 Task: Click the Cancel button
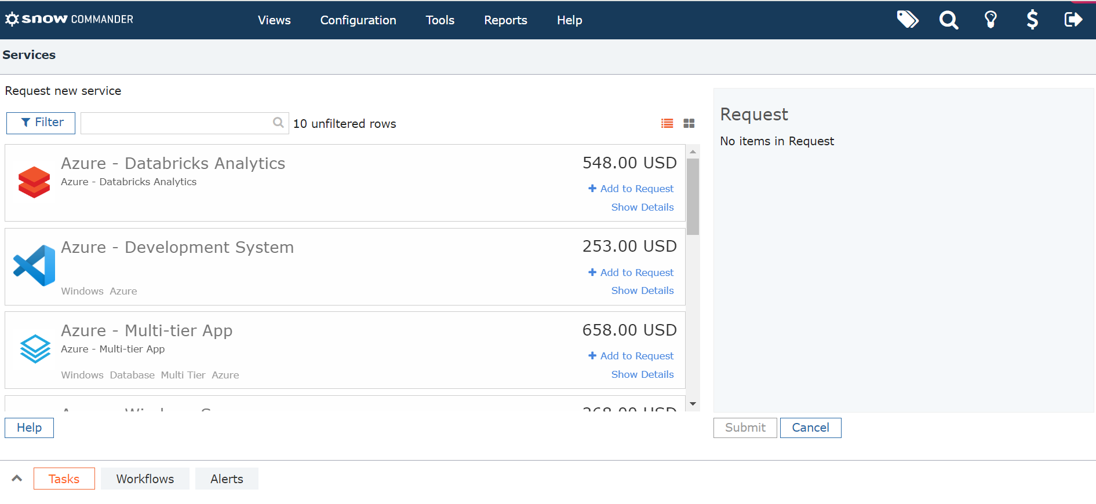810,428
